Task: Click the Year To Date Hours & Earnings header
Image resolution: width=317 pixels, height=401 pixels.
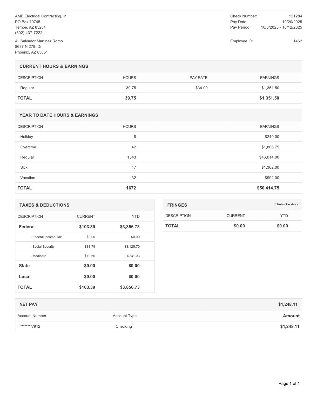Action: pyautogui.click(x=59, y=115)
